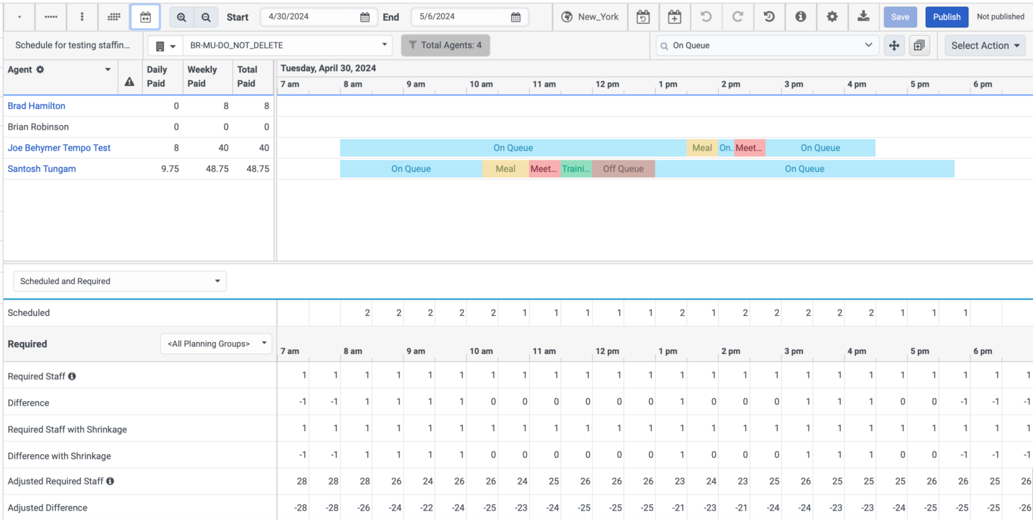Open the download schedule icon
The height and width of the screenshot is (520, 1033).
(864, 17)
